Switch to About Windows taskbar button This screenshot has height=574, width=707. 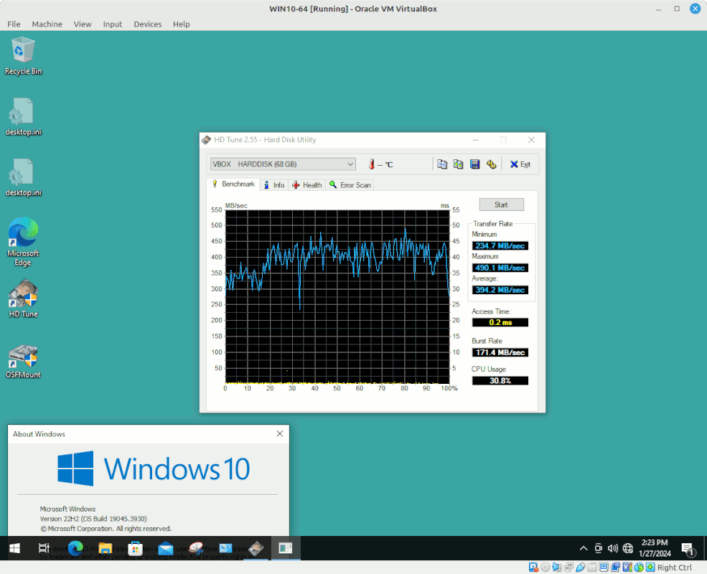tap(286, 548)
